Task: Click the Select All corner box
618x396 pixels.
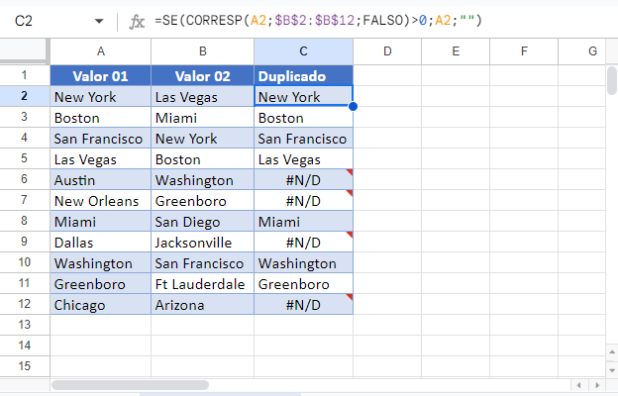Action: (x=25, y=51)
